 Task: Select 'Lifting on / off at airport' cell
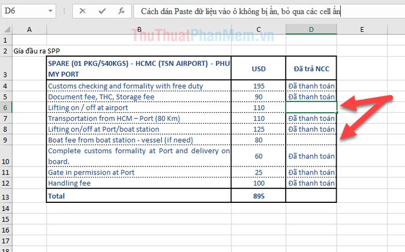pos(139,108)
